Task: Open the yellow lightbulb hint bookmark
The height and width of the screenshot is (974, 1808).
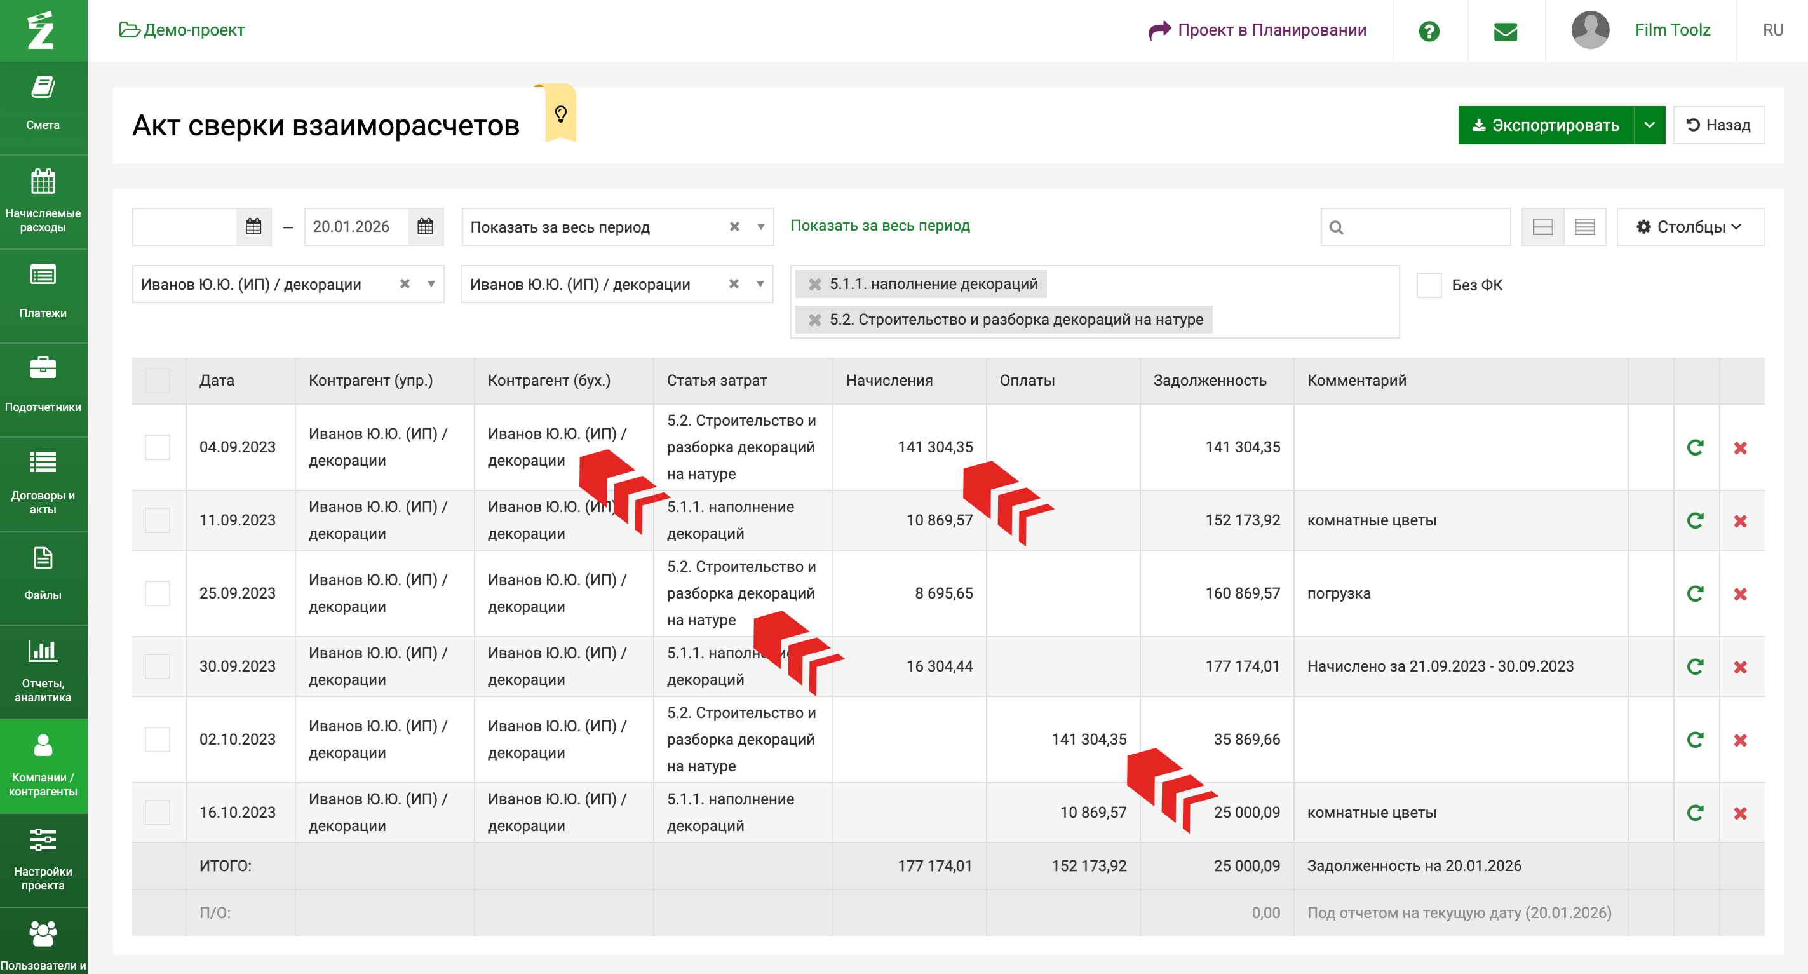Action: pyautogui.click(x=560, y=114)
